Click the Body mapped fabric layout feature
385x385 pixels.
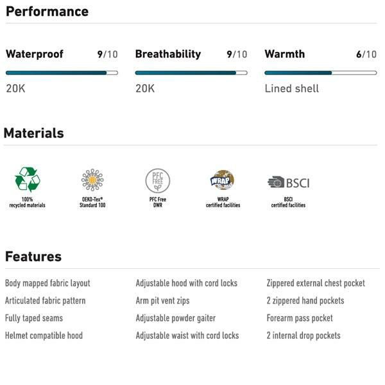[x=47, y=283]
